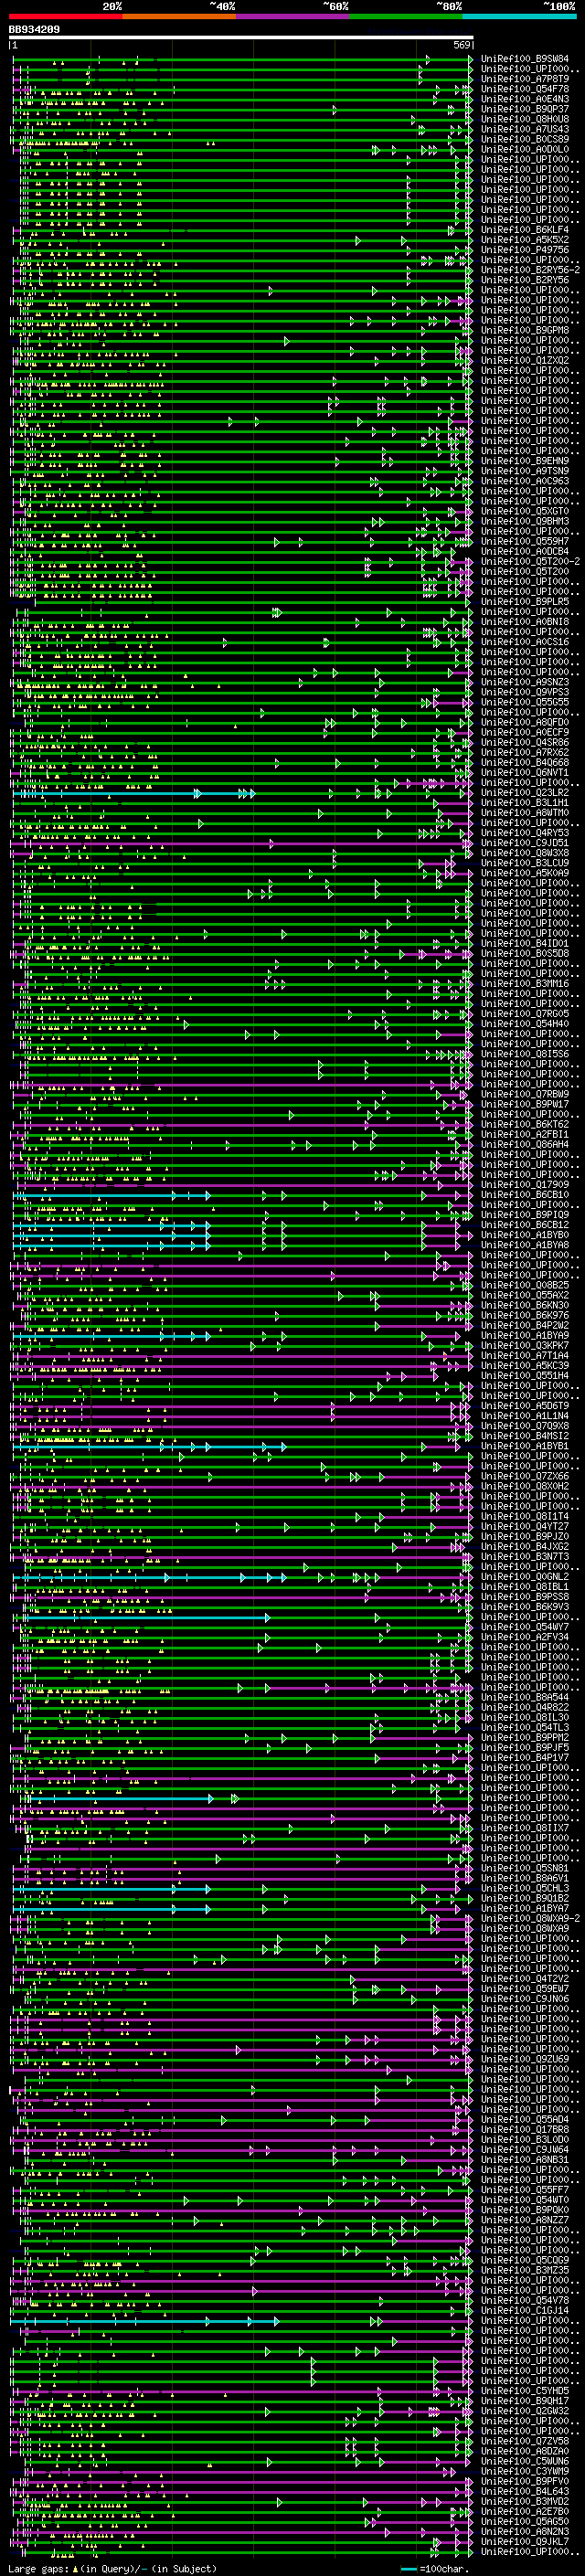Select hit UniRef100_A0BNI8
This screenshot has height=2576, width=585.
click(x=525, y=622)
